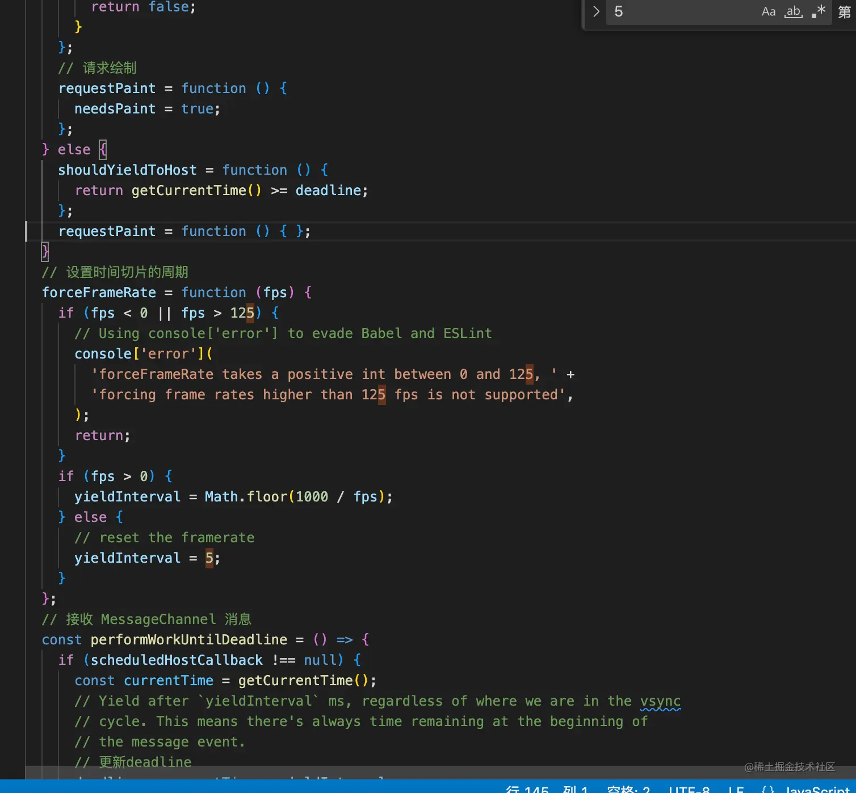
Task: Click the comment "// Using console['error'] to evade Babel"
Action: (283, 334)
